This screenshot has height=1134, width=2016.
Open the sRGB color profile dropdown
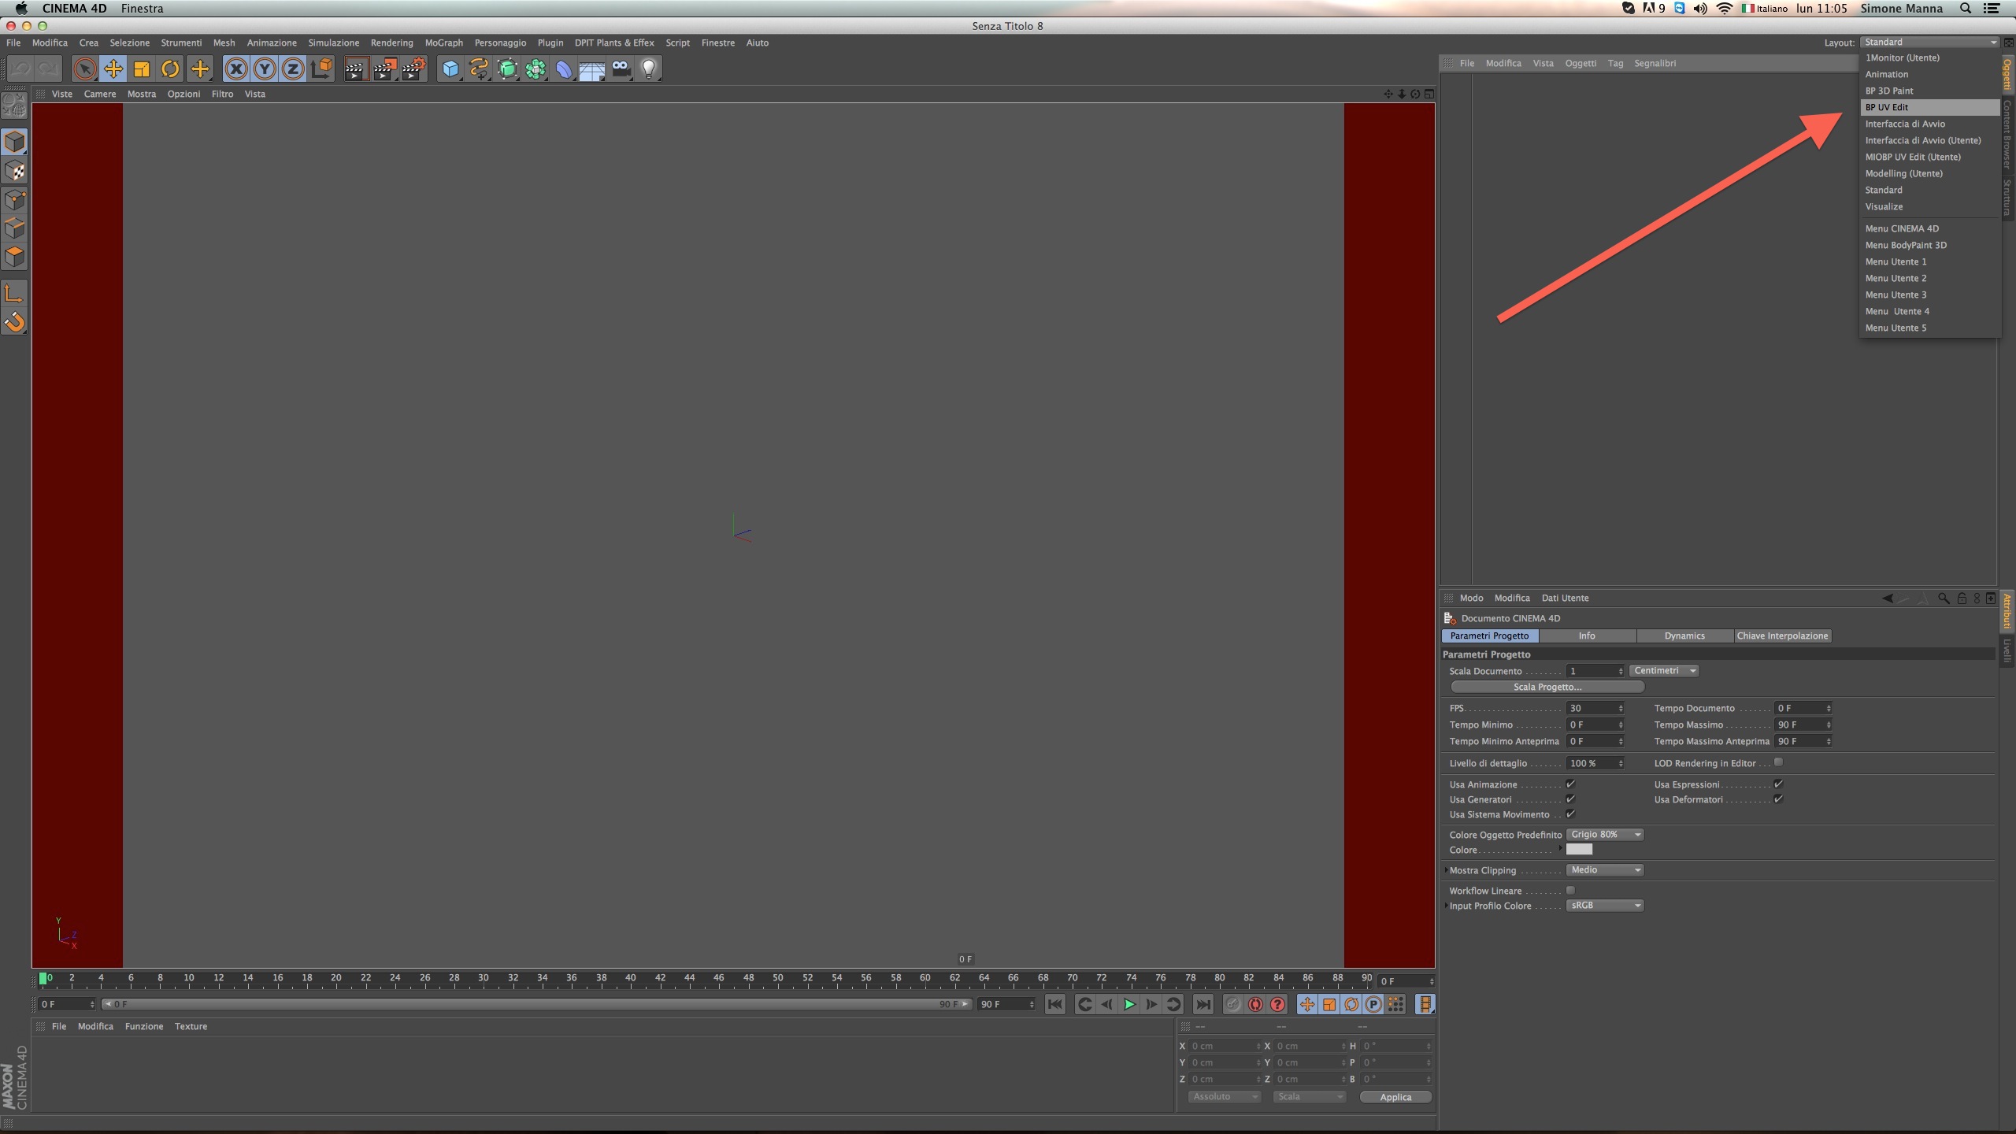(1604, 906)
